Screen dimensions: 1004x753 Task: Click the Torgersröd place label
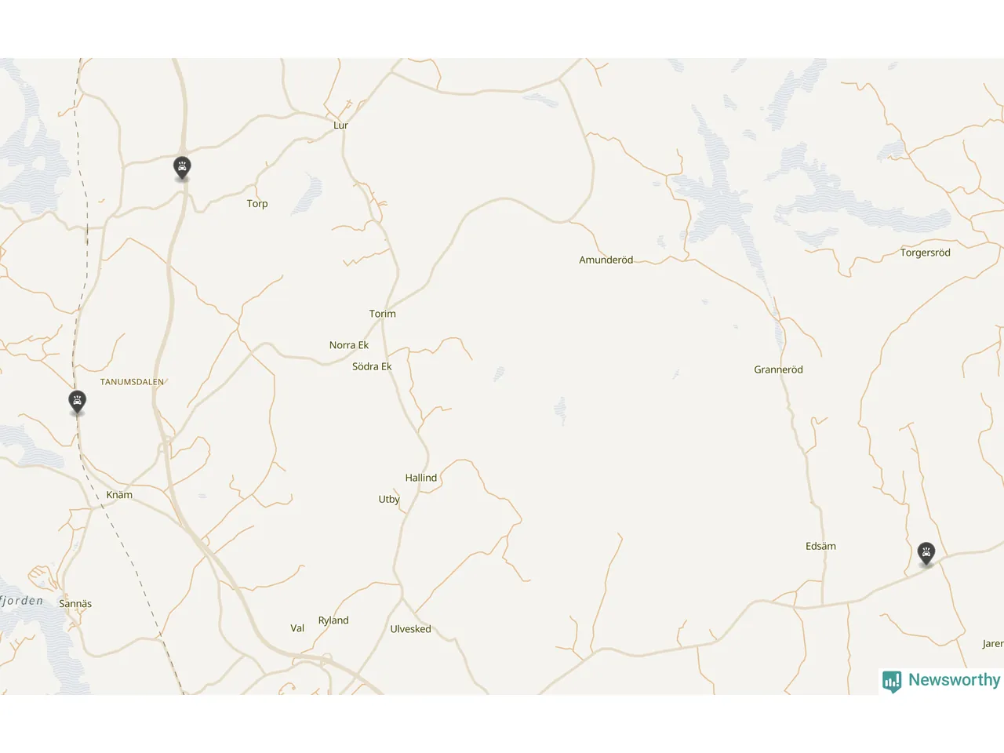coord(925,253)
